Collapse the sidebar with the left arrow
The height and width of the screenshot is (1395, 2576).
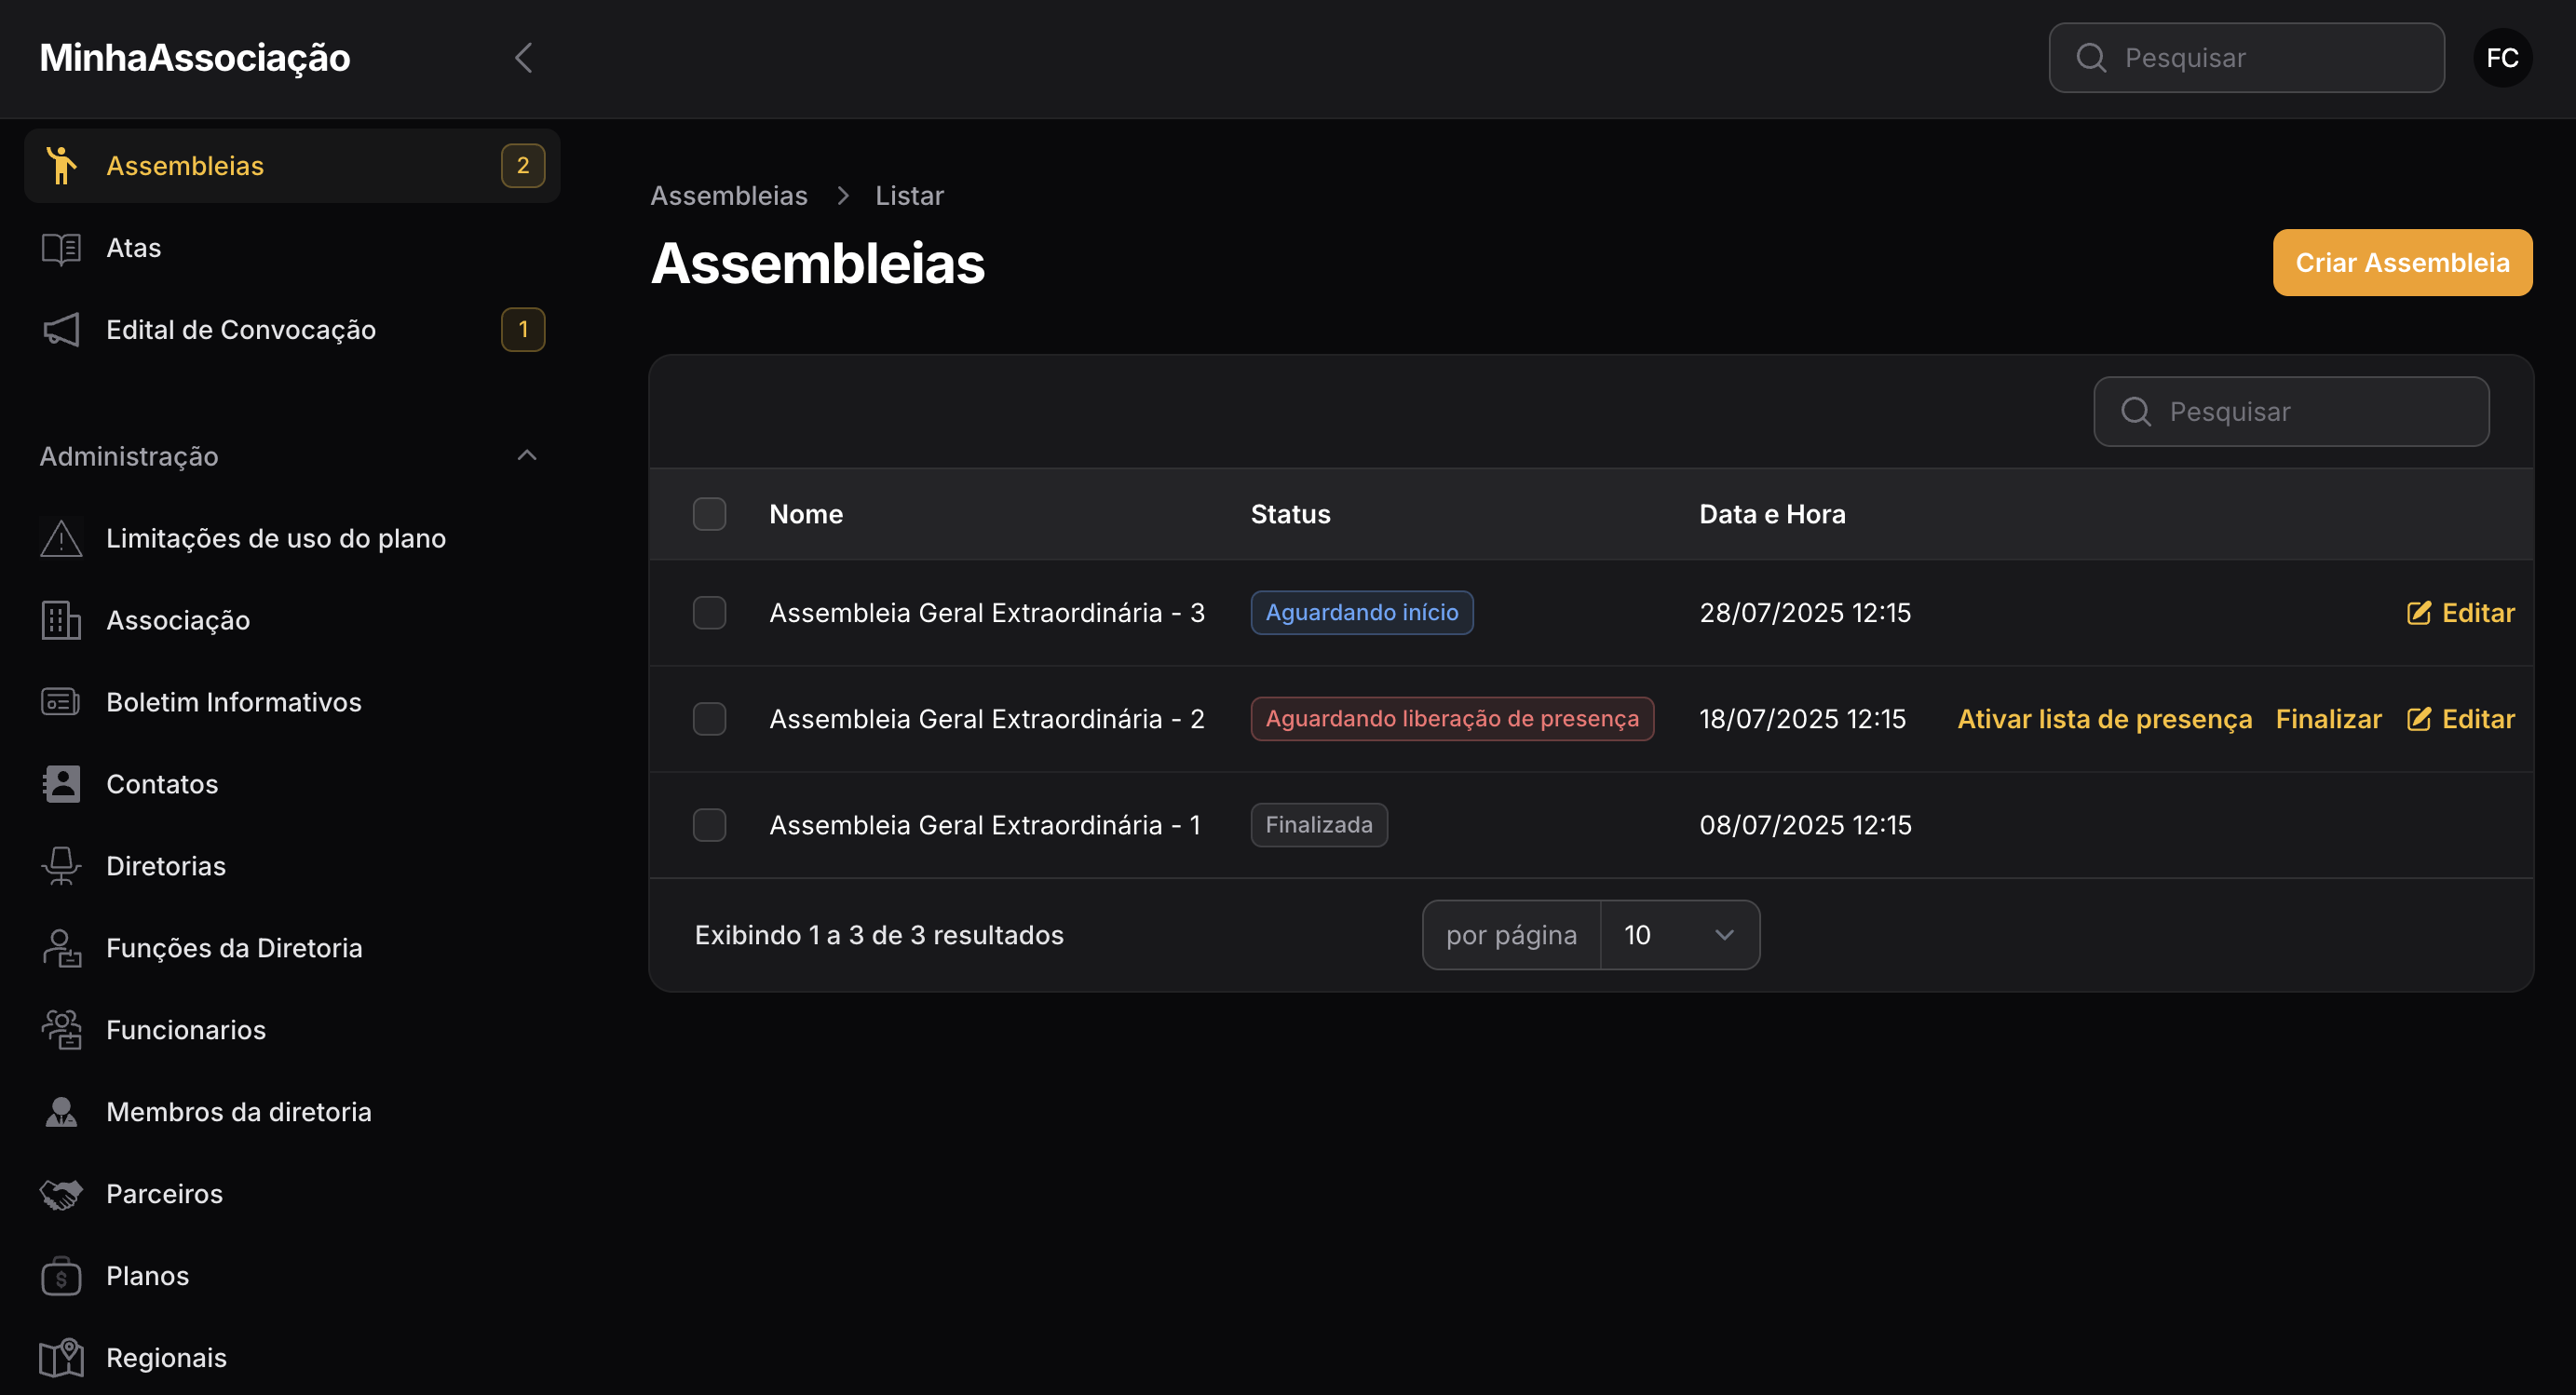[x=523, y=58]
